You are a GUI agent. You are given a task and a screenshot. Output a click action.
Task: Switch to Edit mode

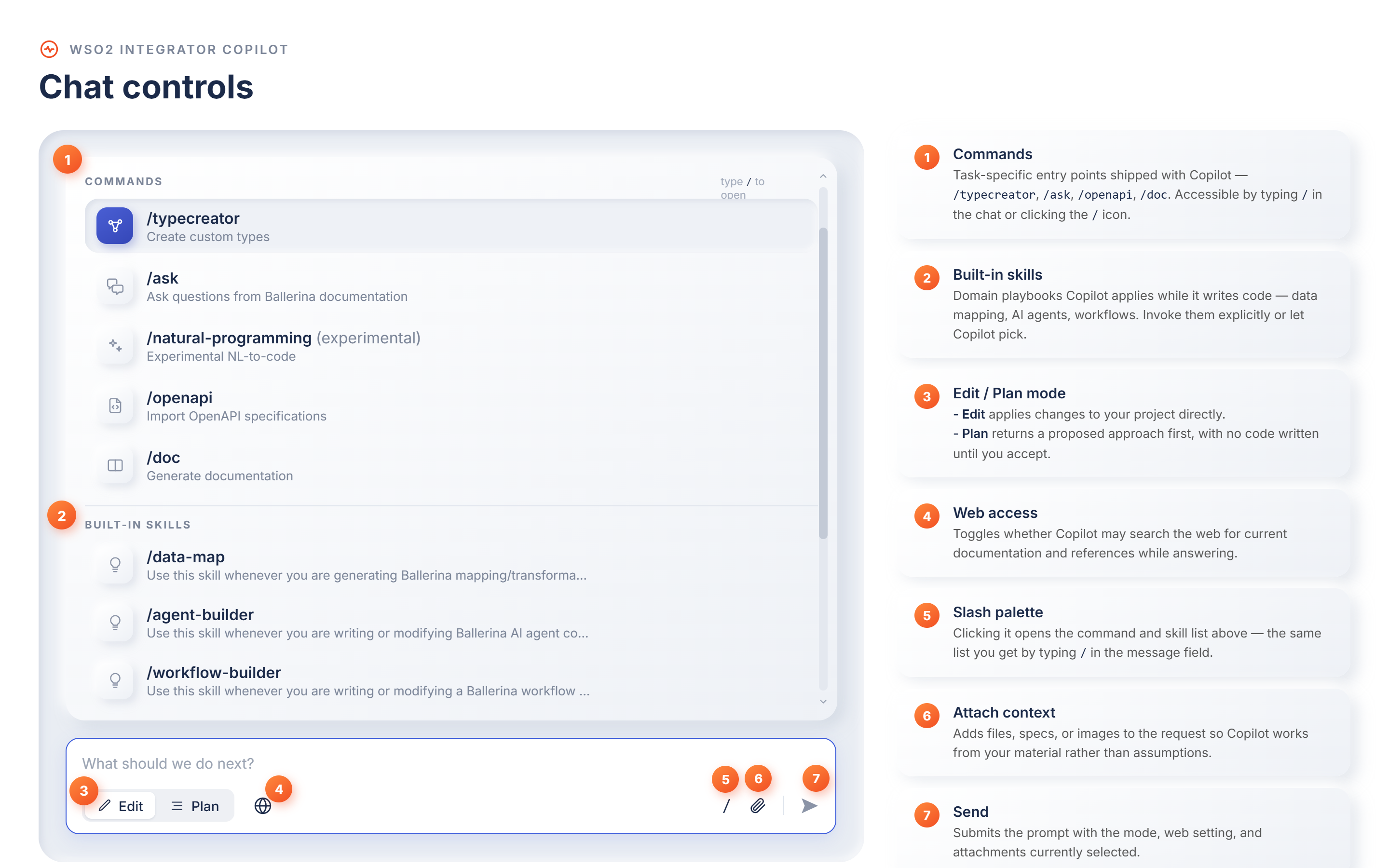pos(121,806)
